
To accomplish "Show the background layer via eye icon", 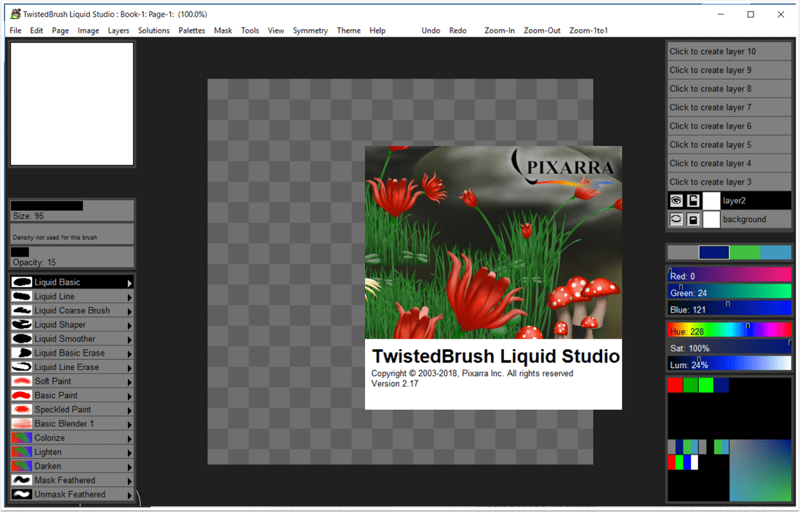I will click(676, 220).
